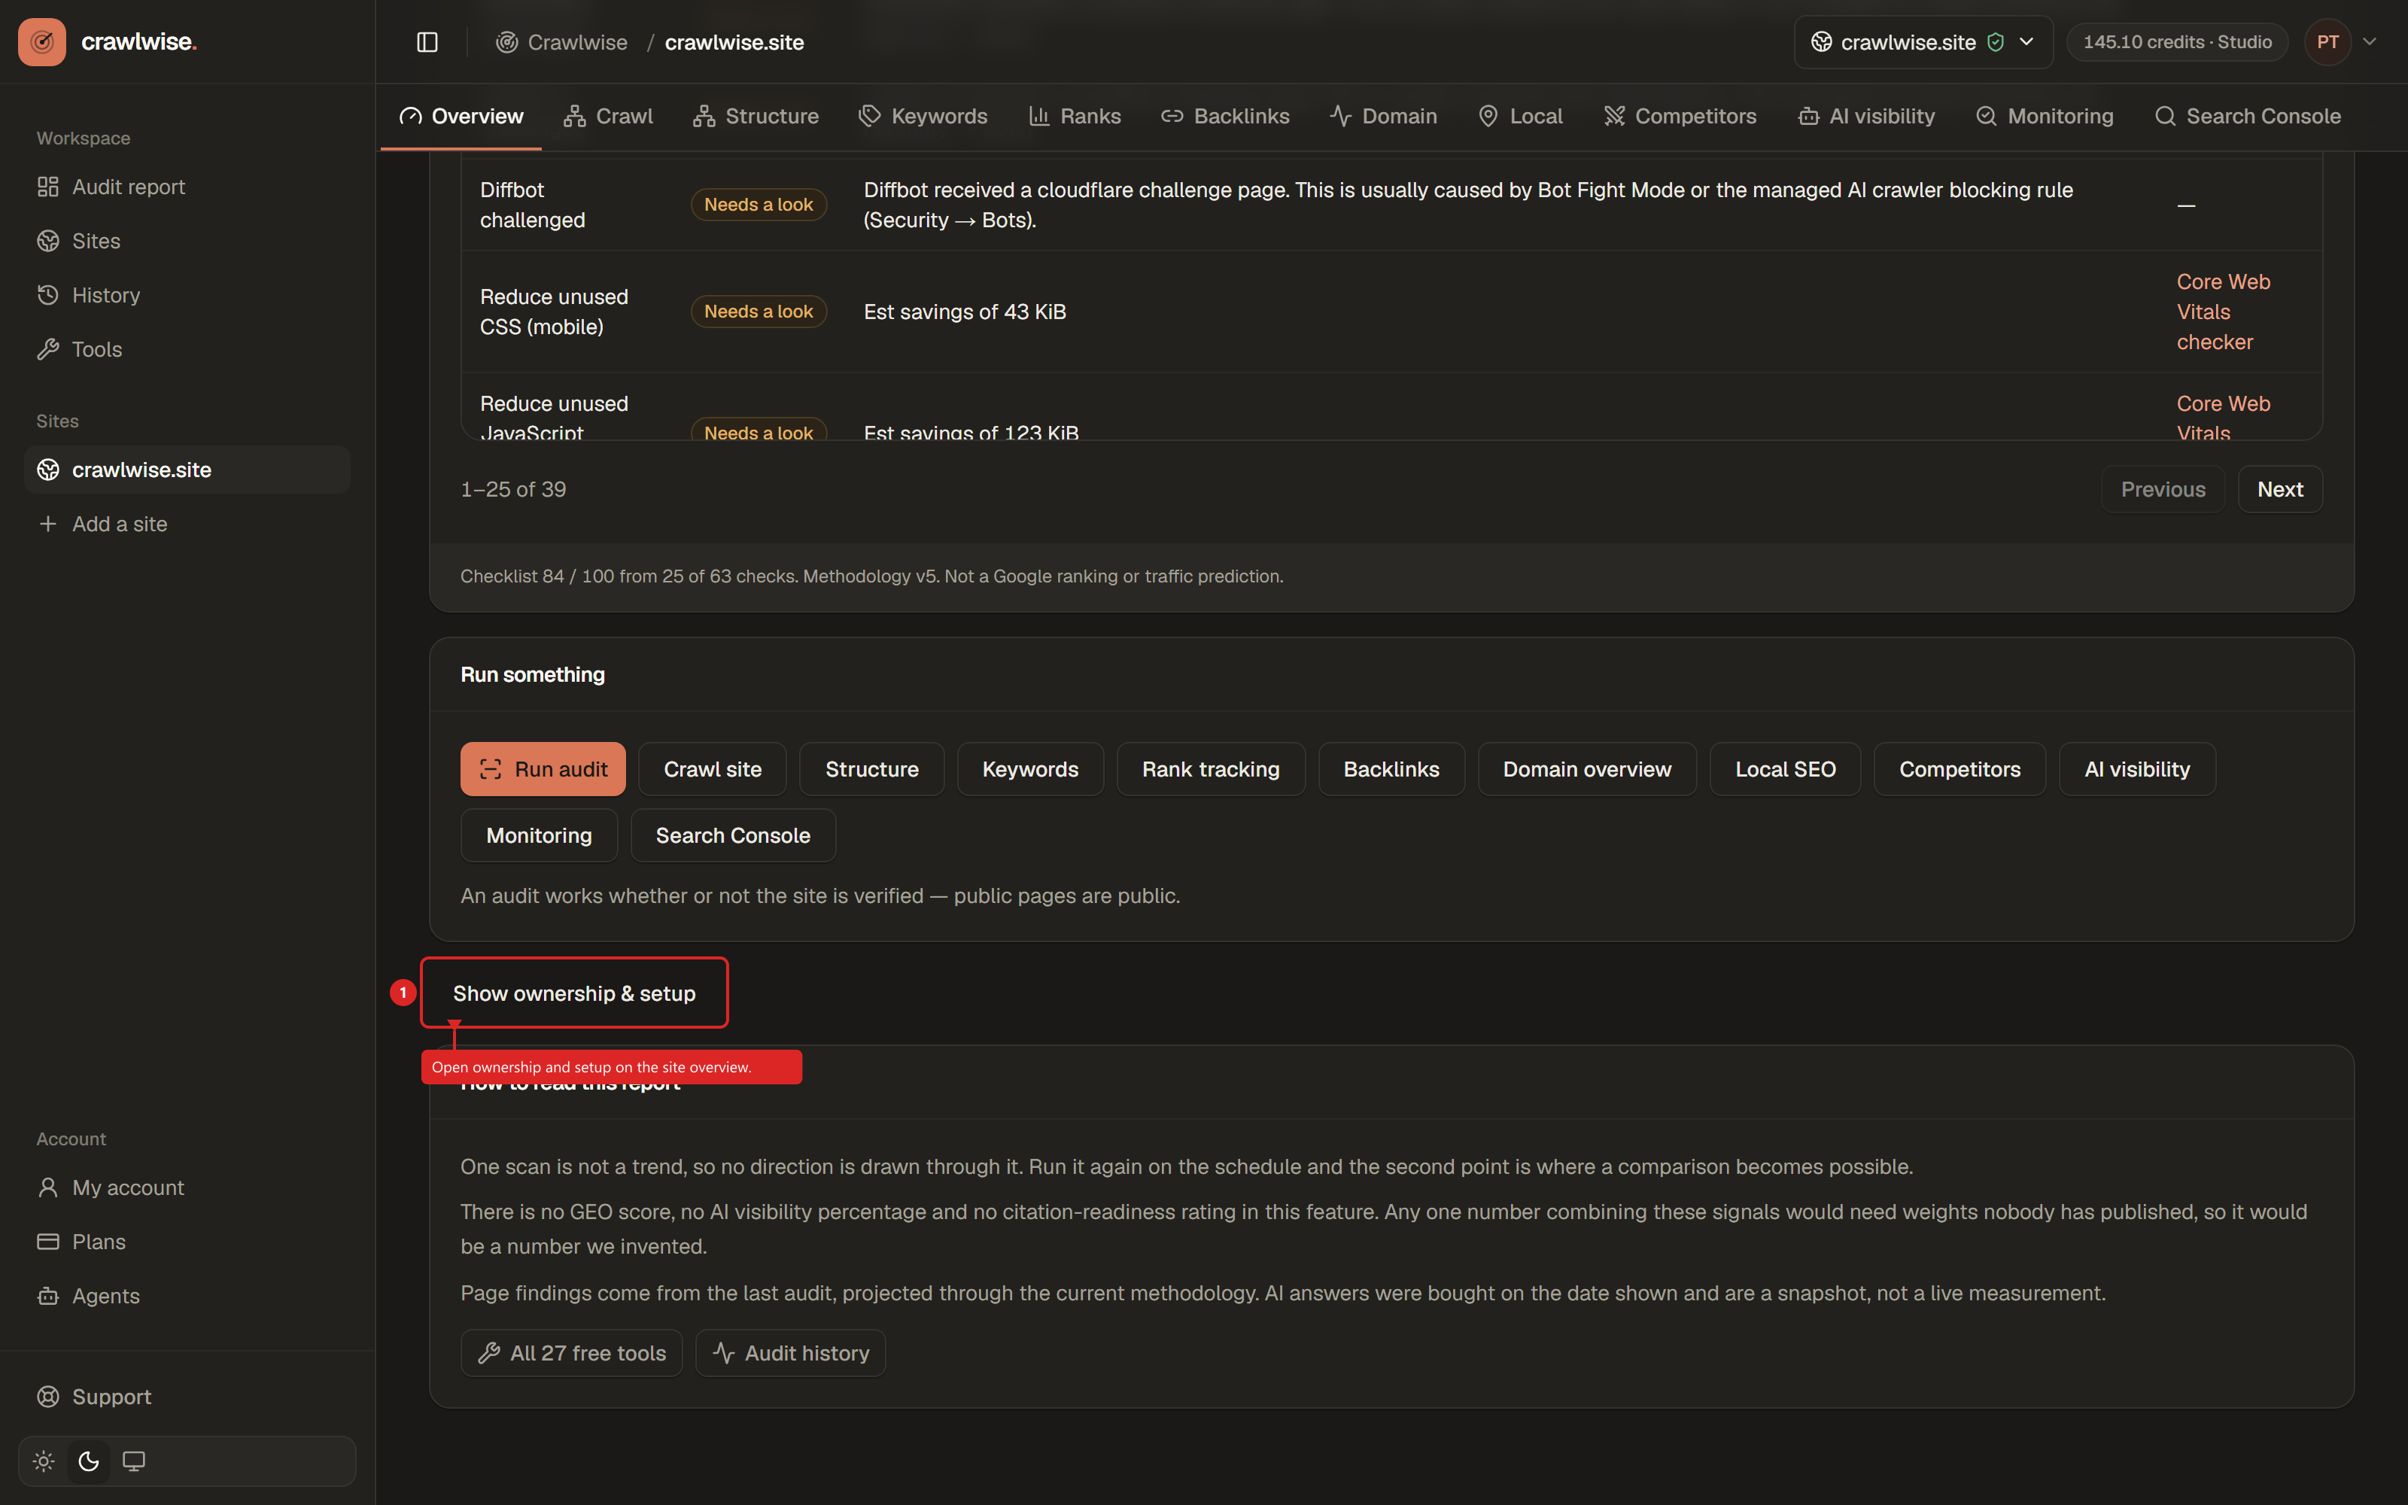Go to the Keywords tab
The image size is (2408, 1505).
923,117
